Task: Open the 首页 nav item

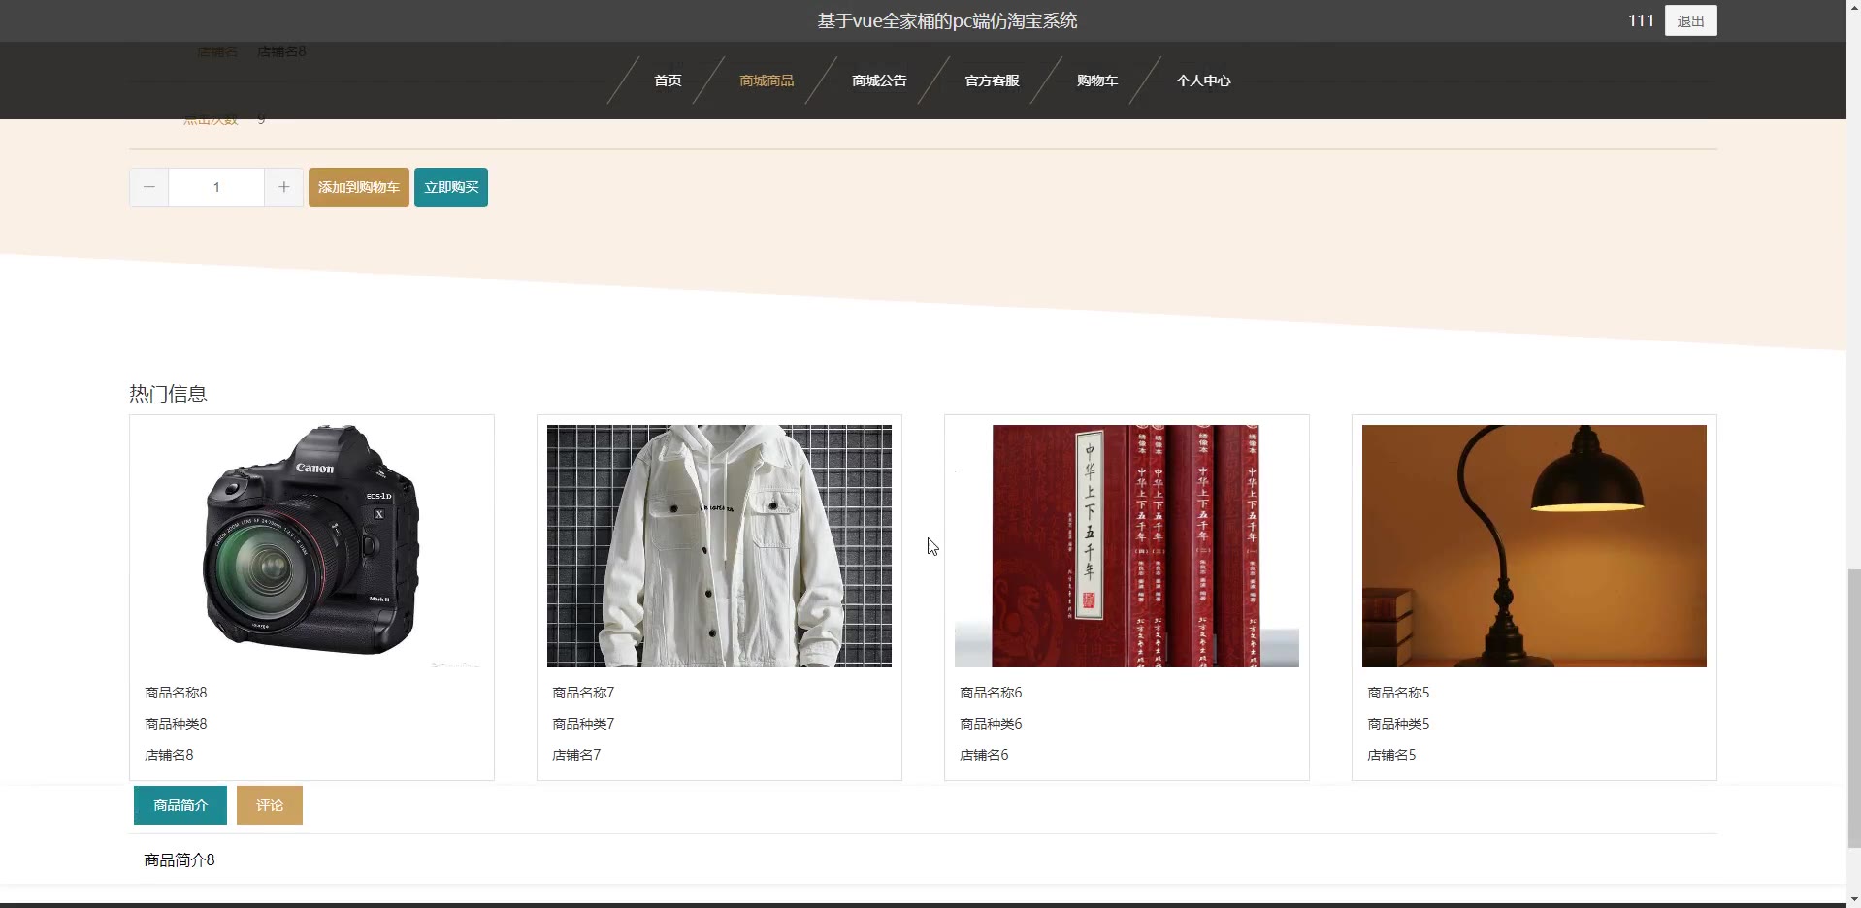Action: click(668, 81)
